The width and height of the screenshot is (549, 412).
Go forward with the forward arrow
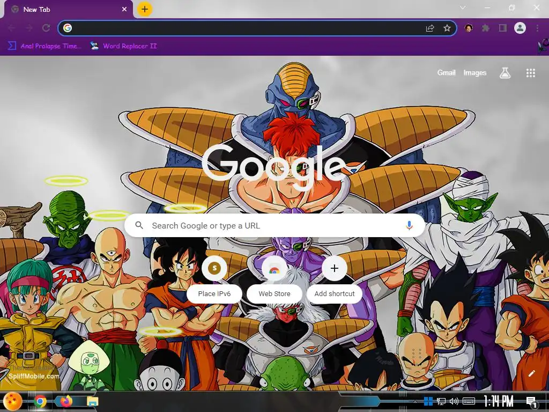[29, 28]
